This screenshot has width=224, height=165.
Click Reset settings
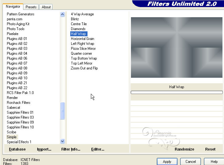point(210,149)
